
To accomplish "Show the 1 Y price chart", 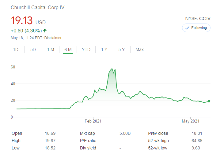I will point(104,50).
